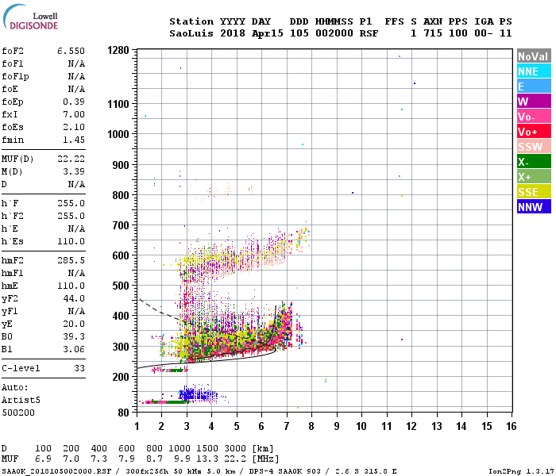The height and width of the screenshot is (476, 556).
Task: Click the W purple legend swatch
Action: point(534,102)
